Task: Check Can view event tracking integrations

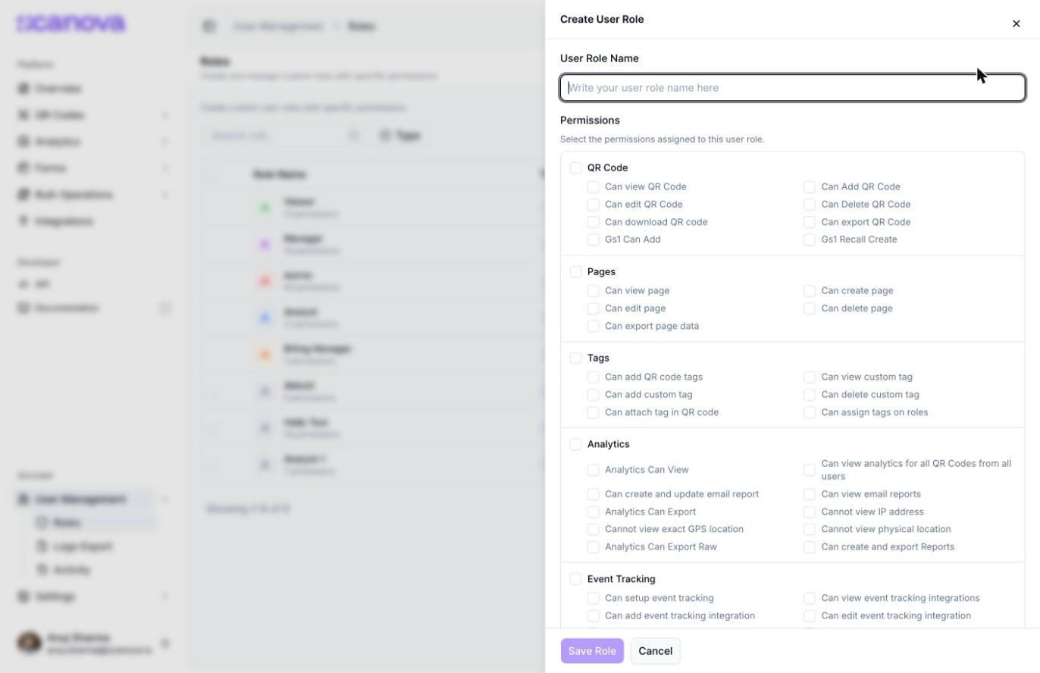Action: [810, 598]
